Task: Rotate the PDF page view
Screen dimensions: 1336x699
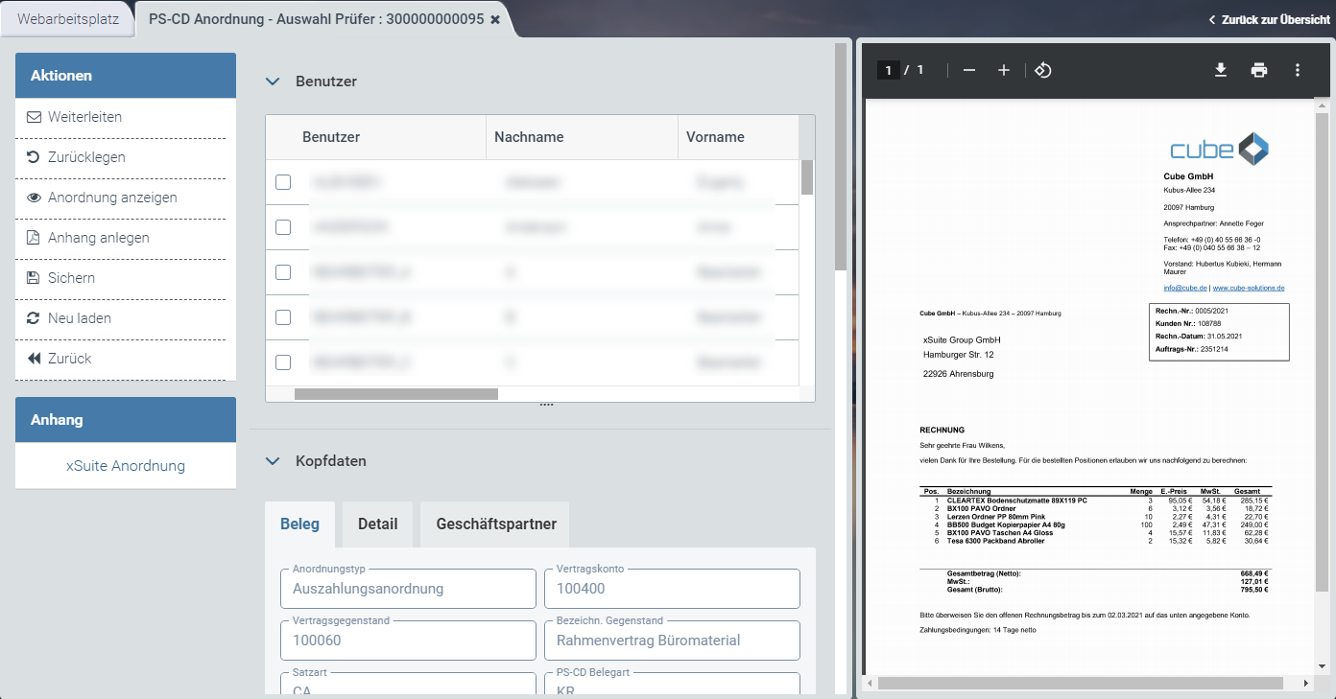Action: tap(1043, 70)
